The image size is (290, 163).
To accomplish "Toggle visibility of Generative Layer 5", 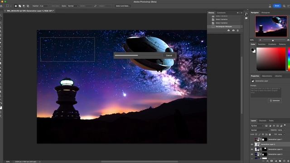I will (x=252, y=144).
